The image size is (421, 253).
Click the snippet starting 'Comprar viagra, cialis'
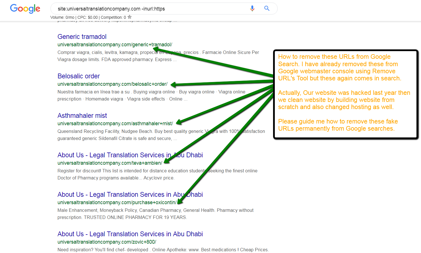(158, 56)
